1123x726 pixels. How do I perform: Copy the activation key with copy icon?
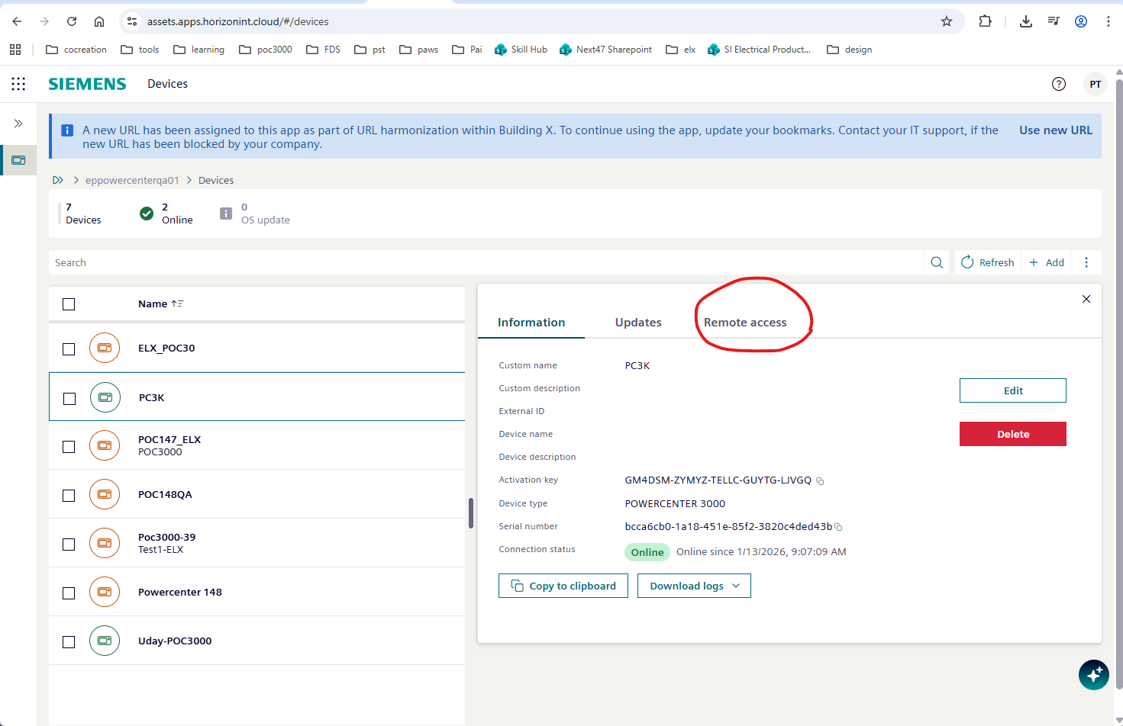[x=820, y=481]
